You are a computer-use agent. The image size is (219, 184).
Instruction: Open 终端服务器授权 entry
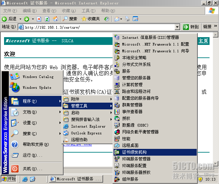point(155,173)
